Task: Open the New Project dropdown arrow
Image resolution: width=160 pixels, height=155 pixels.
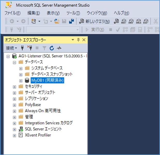Action: [x=39, y=21]
